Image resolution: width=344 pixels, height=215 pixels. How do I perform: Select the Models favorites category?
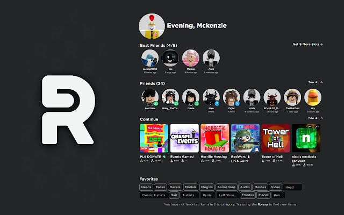pos(190,187)
